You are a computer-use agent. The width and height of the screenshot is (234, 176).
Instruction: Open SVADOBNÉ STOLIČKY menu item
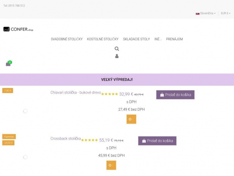[67, 39]
